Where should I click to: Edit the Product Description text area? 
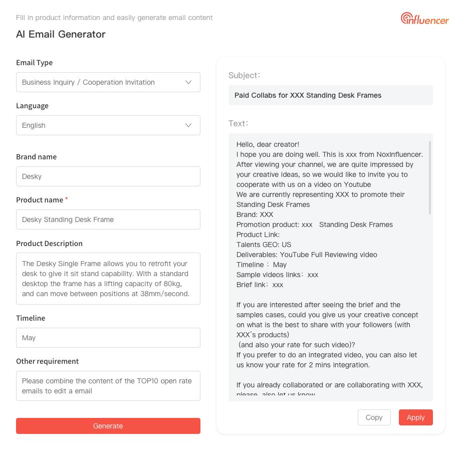[x=108, y=279]
